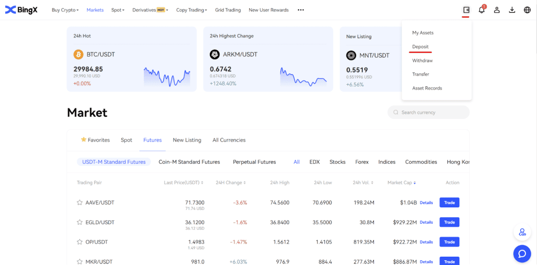Click Trade button for EGLD/USDT

[x=449, y=222]
